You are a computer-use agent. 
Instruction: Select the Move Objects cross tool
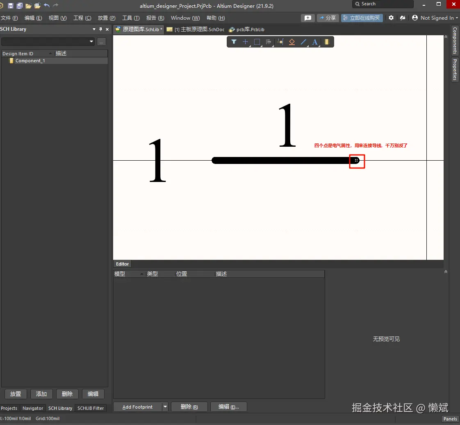pyautogui.click(x=245, y=42)
